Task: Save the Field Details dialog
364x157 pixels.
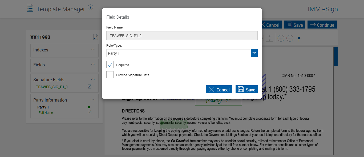Action: pyautogui.click(x=247, y=90)
